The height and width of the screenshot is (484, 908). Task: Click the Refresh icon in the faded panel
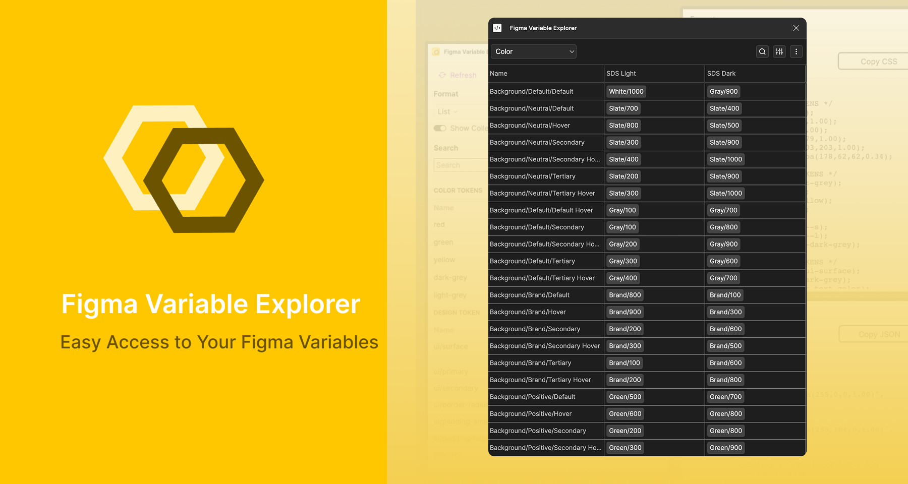coord(441,75)
